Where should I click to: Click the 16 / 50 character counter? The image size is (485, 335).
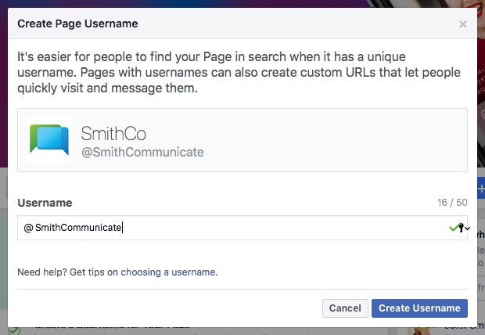[452, 203]
